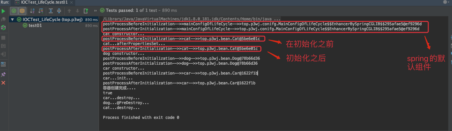Toggle Show Ignored tests filter
The width and height of the screenshot is (452, 131).
(22, 11)
